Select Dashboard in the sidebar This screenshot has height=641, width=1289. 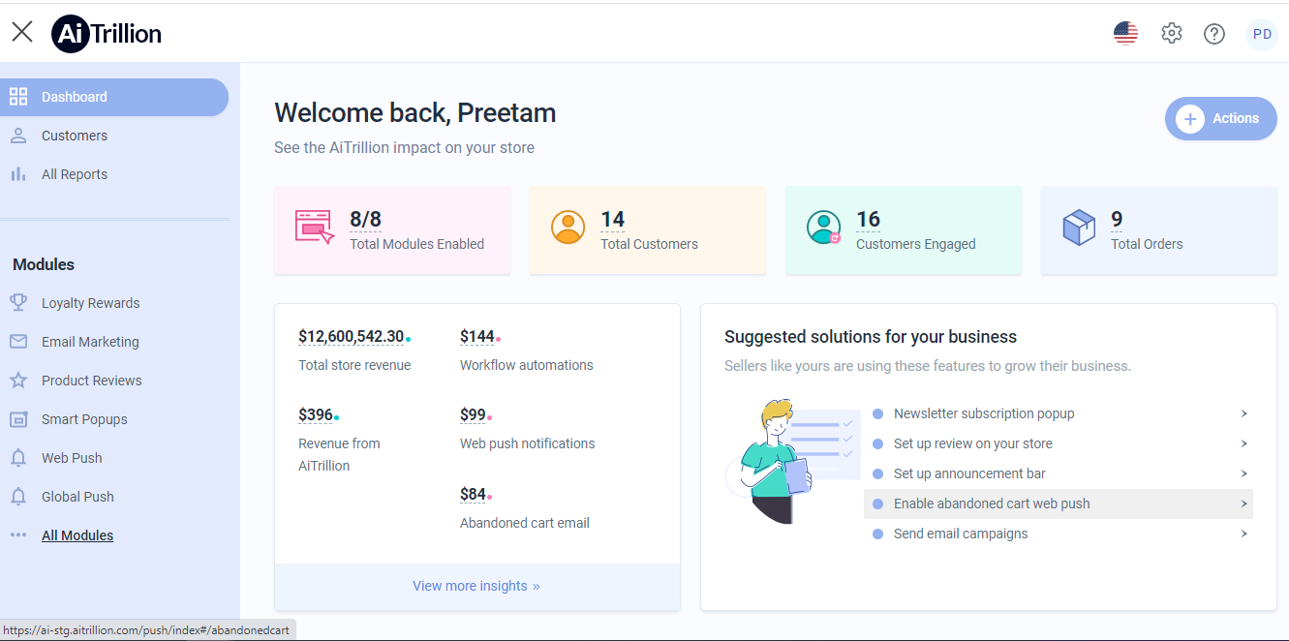coord(114,97)
